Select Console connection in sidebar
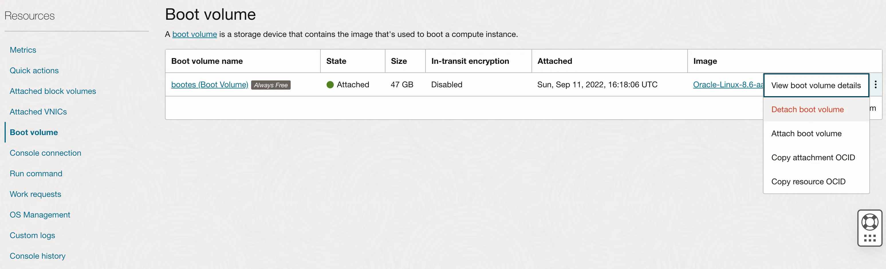Image resolution: width=886 pixels, height=269 pixels. pos(46,153)
